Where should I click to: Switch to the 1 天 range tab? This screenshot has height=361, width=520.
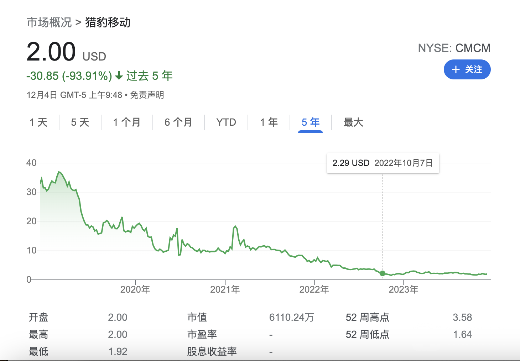[x=38, y=122]
